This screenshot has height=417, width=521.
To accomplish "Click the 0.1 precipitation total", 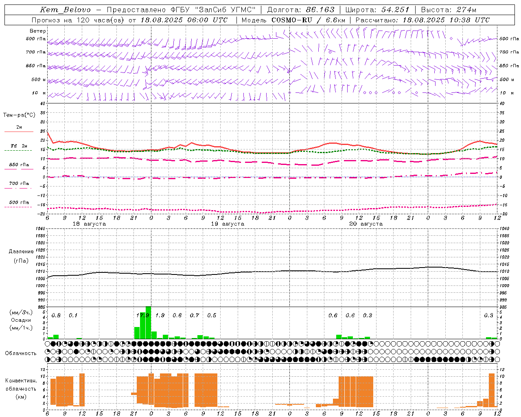I will click(73, 315).
